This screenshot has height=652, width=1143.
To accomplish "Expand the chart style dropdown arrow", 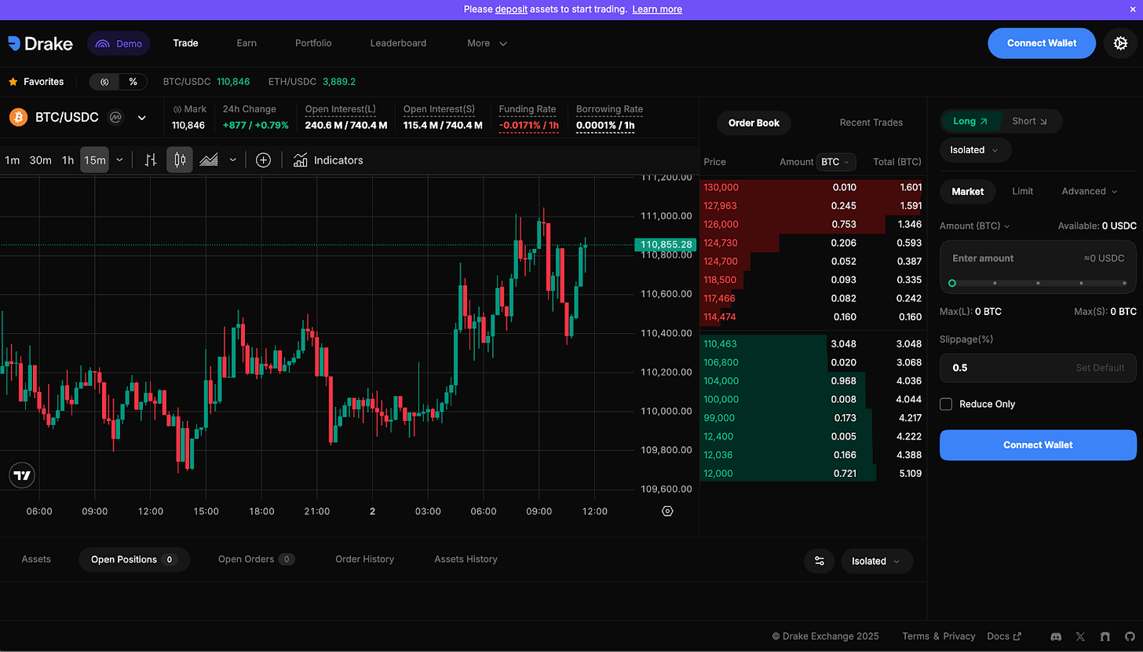I will click(232, 160).
